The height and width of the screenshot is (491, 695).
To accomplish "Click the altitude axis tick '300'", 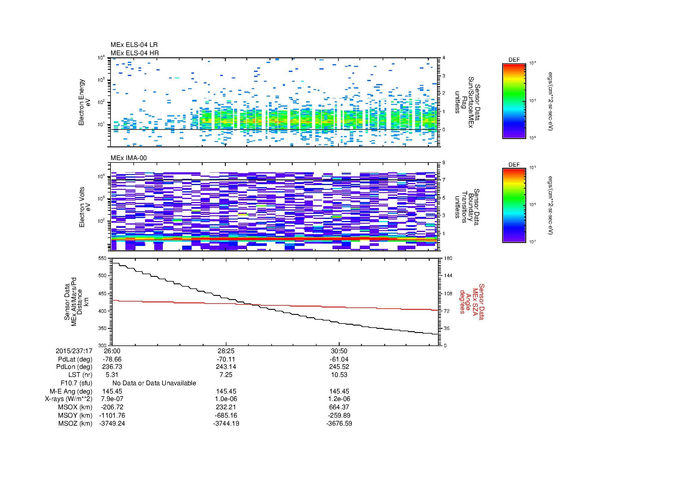I will click(103, 345).
